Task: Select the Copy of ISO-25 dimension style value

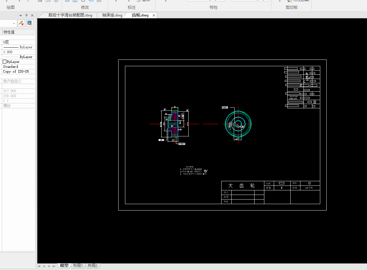Action: tap(18, 72)
